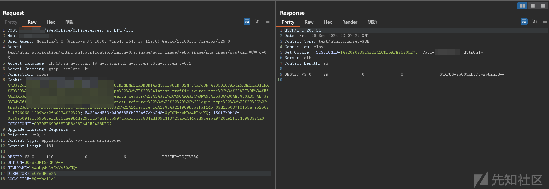Switch Response panel to Raw view

(309, 22)
